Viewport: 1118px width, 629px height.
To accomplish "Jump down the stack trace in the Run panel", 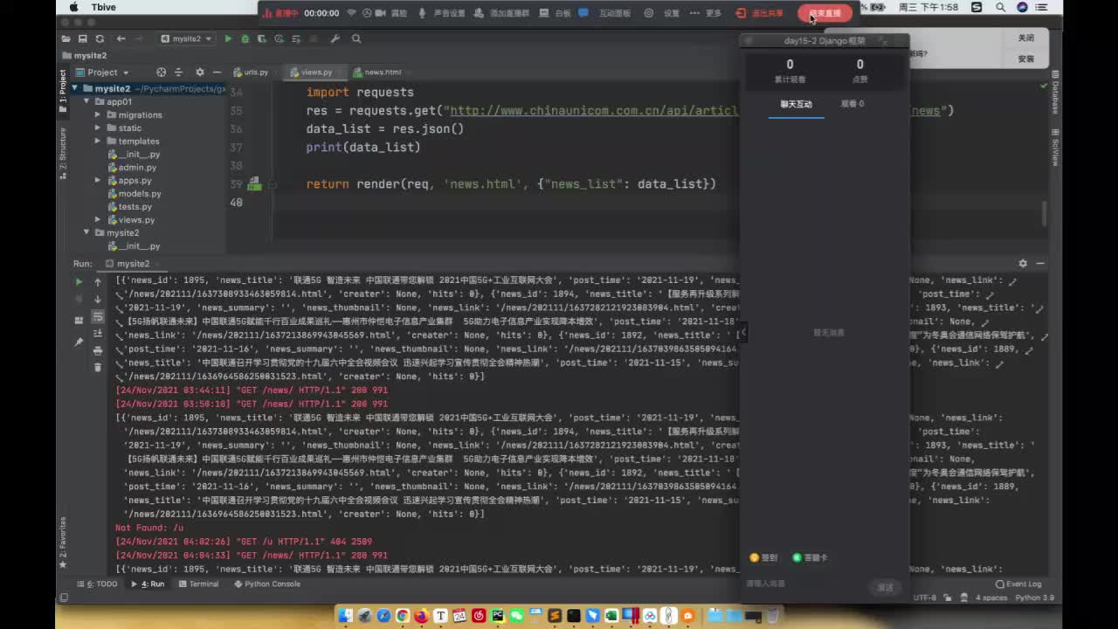I will [x=98, y=299].
